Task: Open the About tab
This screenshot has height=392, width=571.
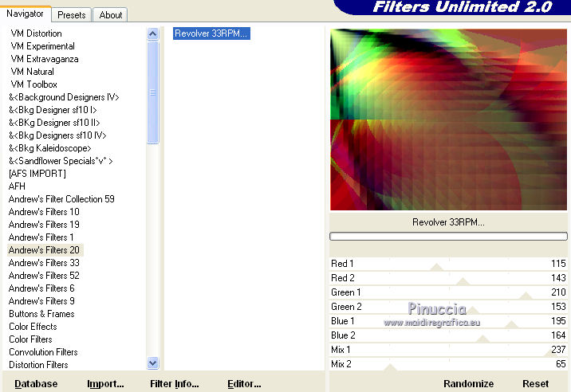Action: click(x=110, y=15)
